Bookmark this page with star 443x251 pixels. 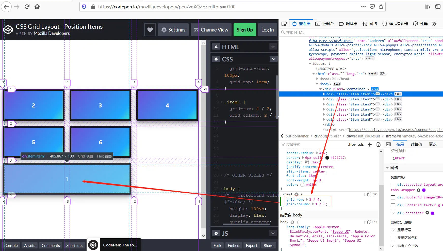pos(381,7)
